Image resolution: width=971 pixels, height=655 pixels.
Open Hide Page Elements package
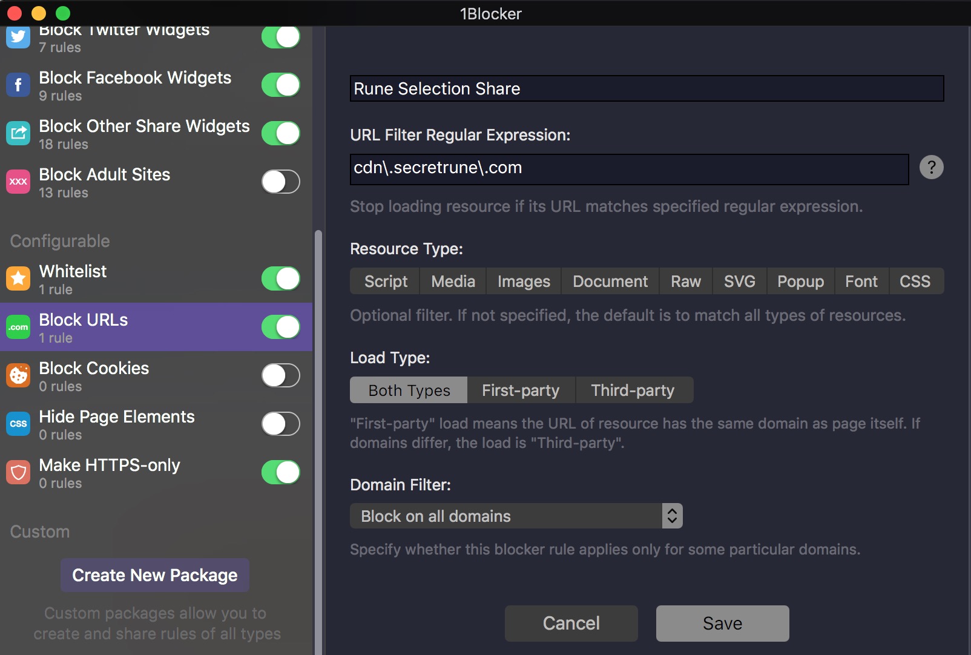point(156,424)
